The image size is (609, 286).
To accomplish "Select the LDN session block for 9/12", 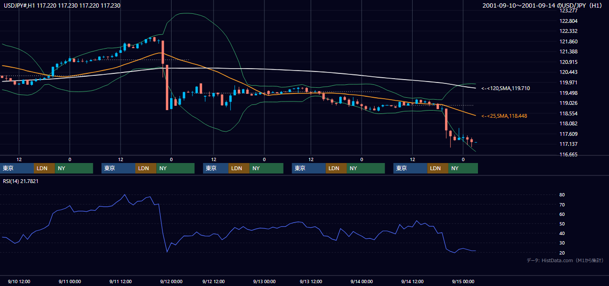I will pyautogui.click(x=238, y=168).
